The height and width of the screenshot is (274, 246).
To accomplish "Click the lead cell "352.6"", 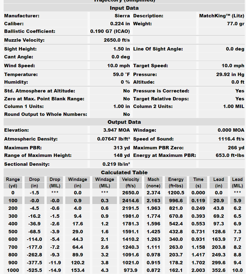I will [x=219, y=271].
